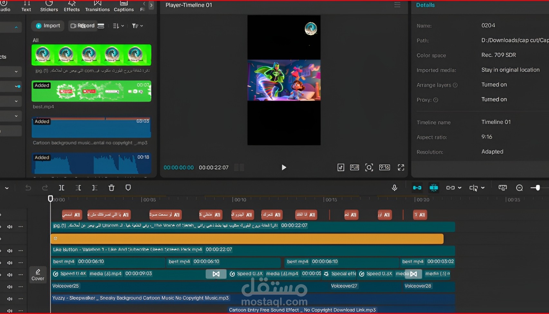
Task: Open the Captions tab
Action: [124, 6]
